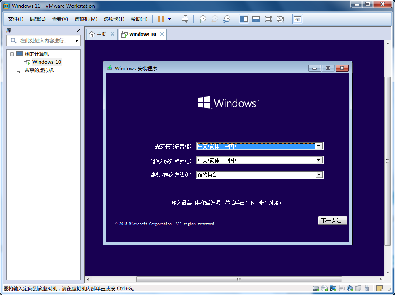Enter full screen mode from the toolbar
The width and height of the screenshot is (395, 295).
click(x=268, y=19)
